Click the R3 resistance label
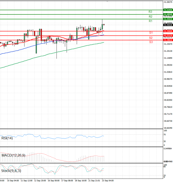Viewport: 173px width, 183px height. pos(150,12)
